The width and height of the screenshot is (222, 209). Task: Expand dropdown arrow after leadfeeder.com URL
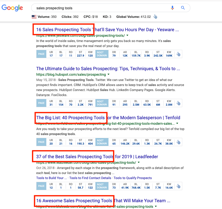(x=139, y=162)
